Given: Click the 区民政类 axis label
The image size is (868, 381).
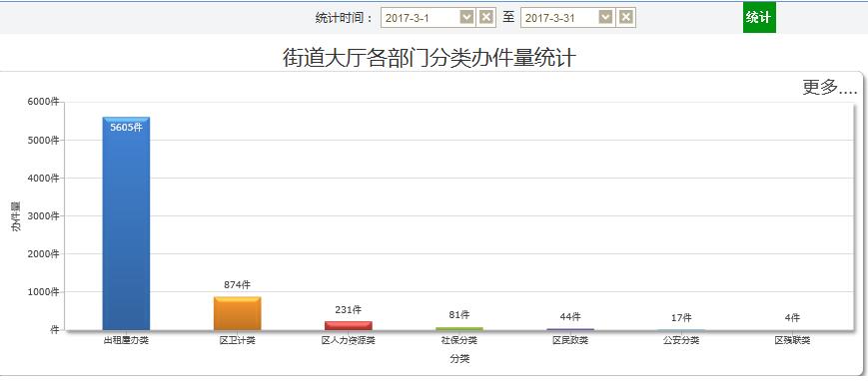Looking at the screenshot, I should click(570, 341).
